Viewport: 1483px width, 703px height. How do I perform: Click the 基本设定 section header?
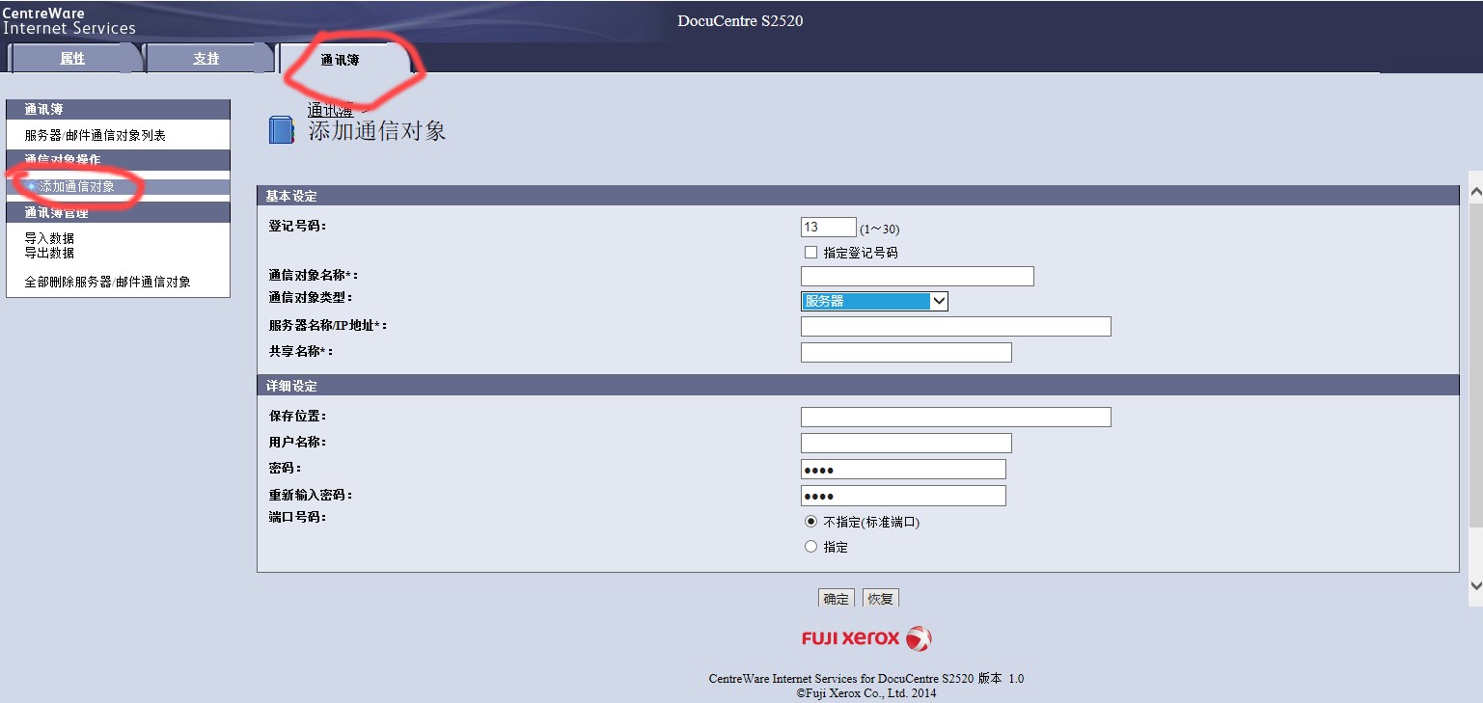click(858, 196)
